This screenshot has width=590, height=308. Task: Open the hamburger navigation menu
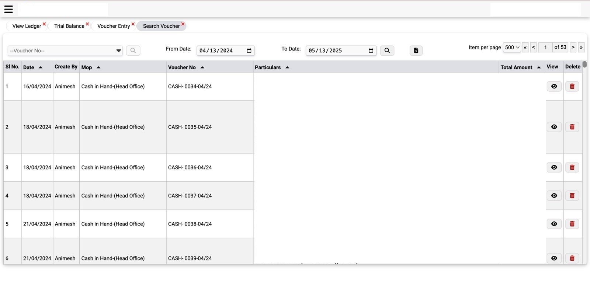click(8, 9)
